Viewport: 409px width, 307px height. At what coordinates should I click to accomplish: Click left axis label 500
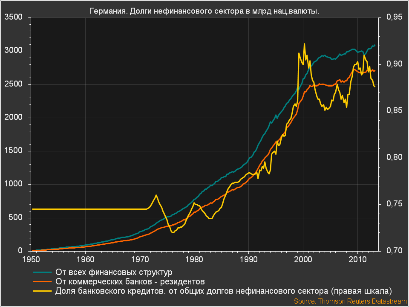click(x=16, y=217)
